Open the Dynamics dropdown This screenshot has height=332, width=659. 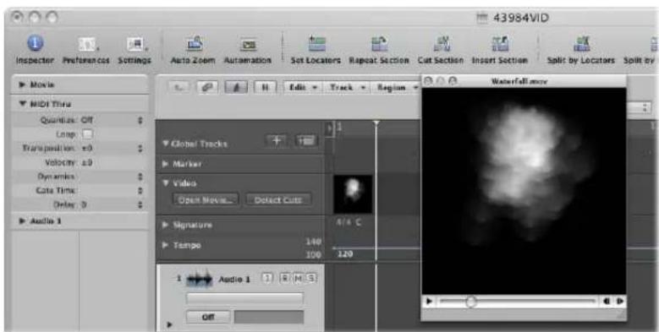point(140,177)
